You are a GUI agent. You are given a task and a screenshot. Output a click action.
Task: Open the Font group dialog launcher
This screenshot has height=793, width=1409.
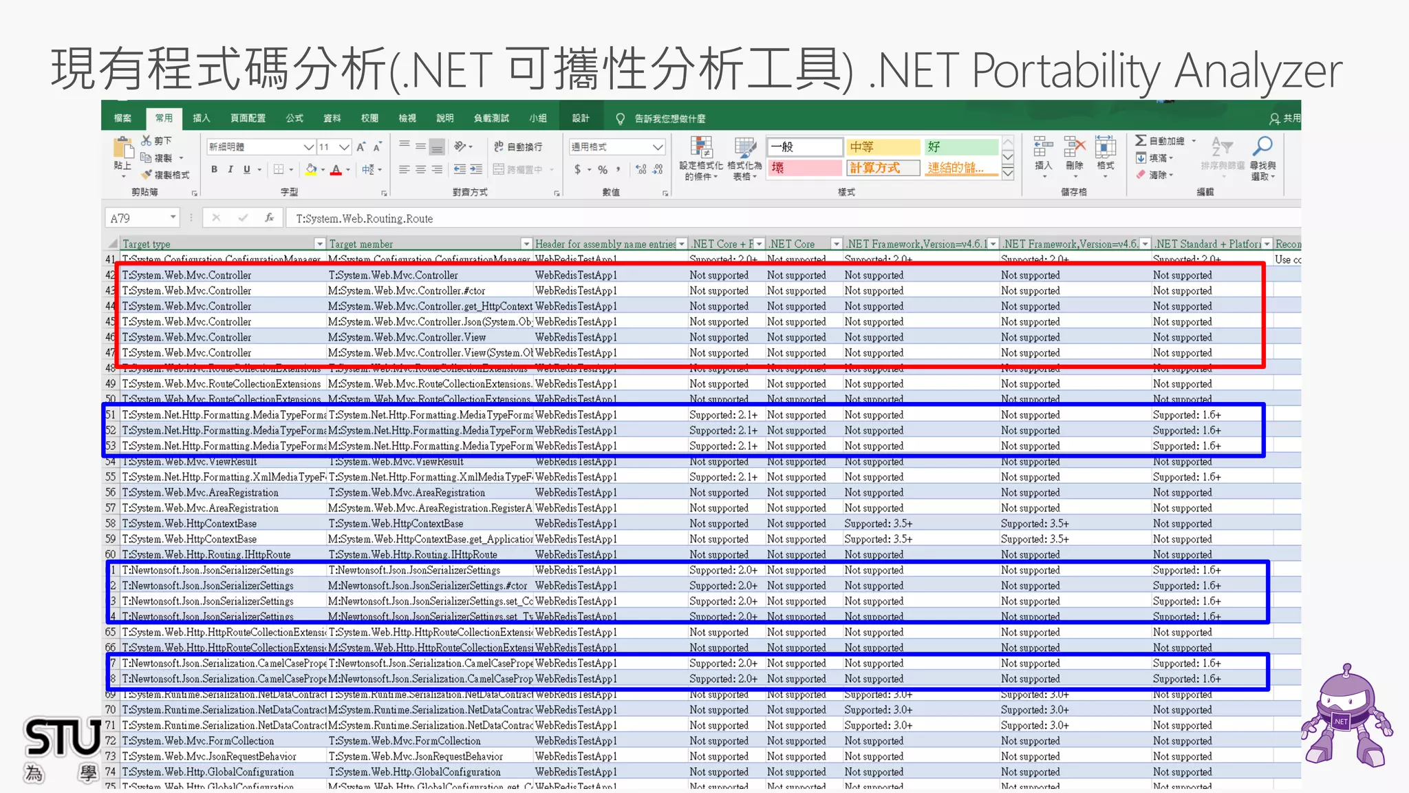[384, 193]
